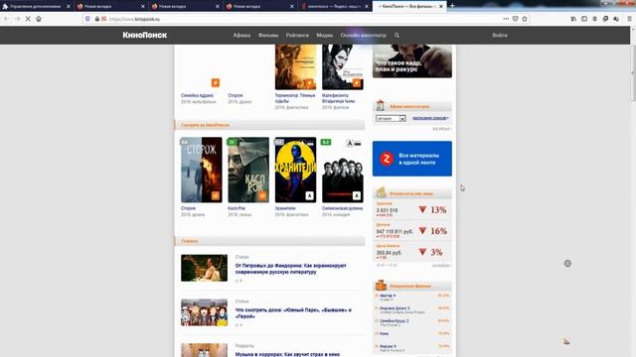
Task: Open a new tab with plus button
Action: point(452,6)
